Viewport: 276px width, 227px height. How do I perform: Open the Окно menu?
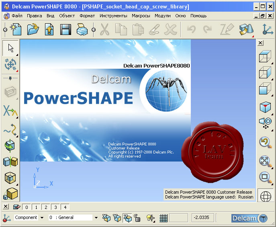click(180, 16)
